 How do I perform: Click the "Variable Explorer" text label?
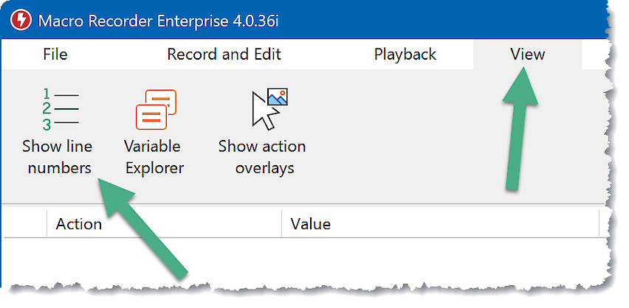(154, 157)
